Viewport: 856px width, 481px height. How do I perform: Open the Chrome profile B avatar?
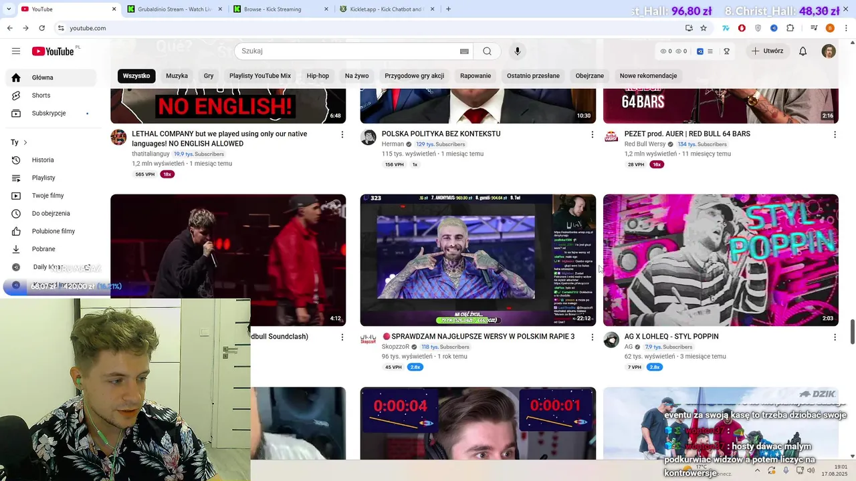pyautogui.click(x=830, y=28)
